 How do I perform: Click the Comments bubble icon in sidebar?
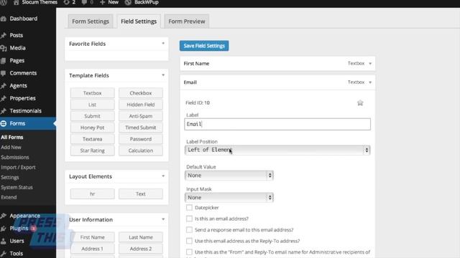point(3,73)
